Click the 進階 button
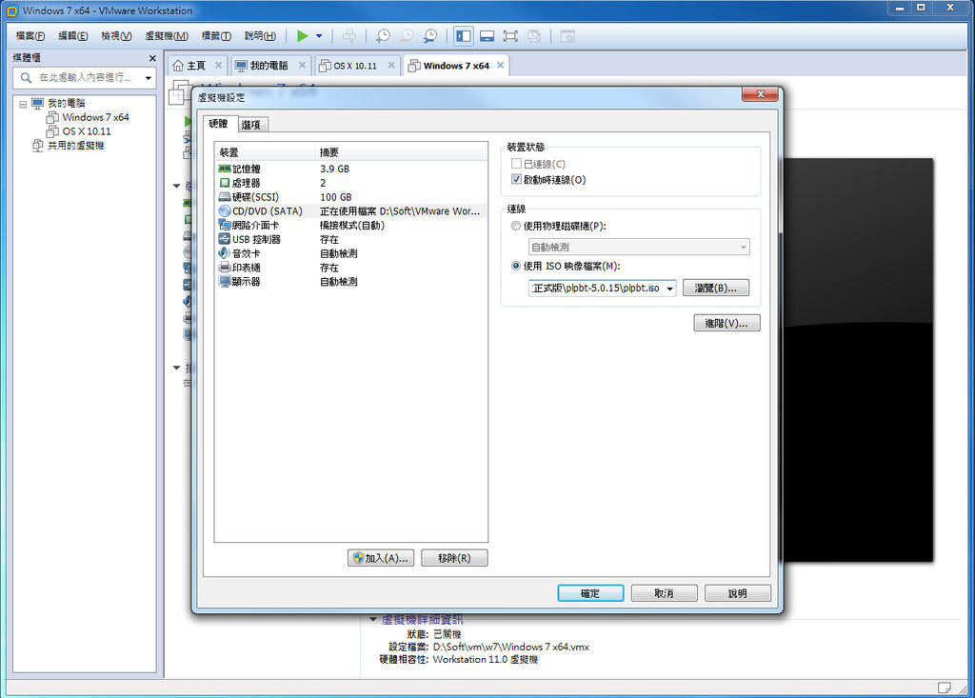The width and height of the screenshot is (975, 698). click(726, 323)
